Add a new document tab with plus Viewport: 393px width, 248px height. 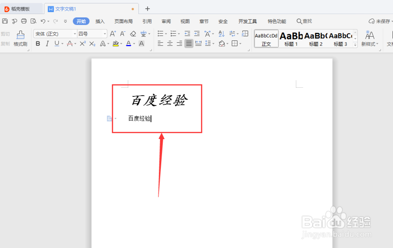147,9
